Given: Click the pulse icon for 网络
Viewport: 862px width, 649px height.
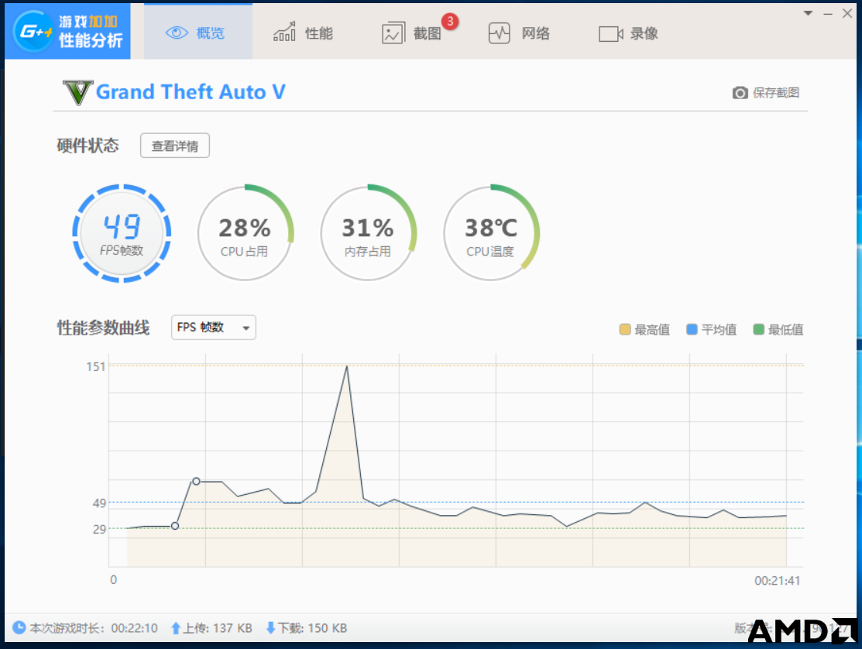Looking at the screenshot, I should [x=500, y=33].
